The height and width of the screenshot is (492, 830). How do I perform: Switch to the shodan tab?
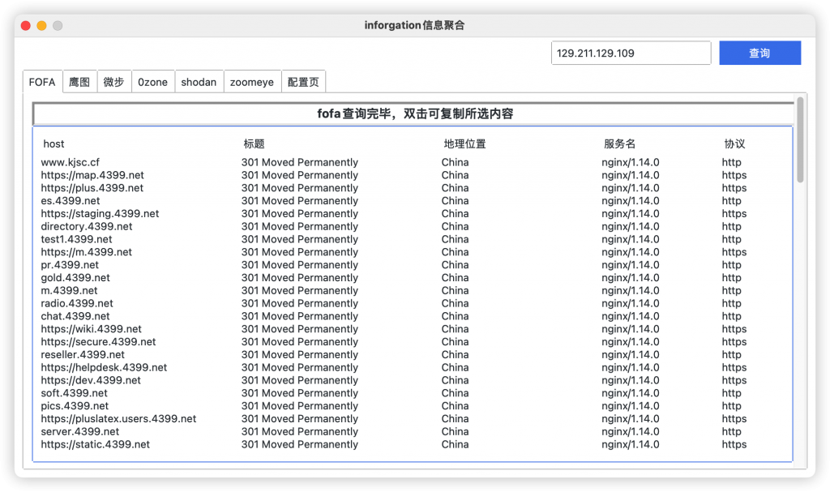point(199,81)
